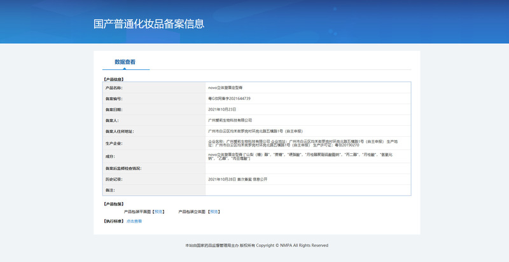
Task: Select the company name in the 备案人 row
Action: [230, 120]
